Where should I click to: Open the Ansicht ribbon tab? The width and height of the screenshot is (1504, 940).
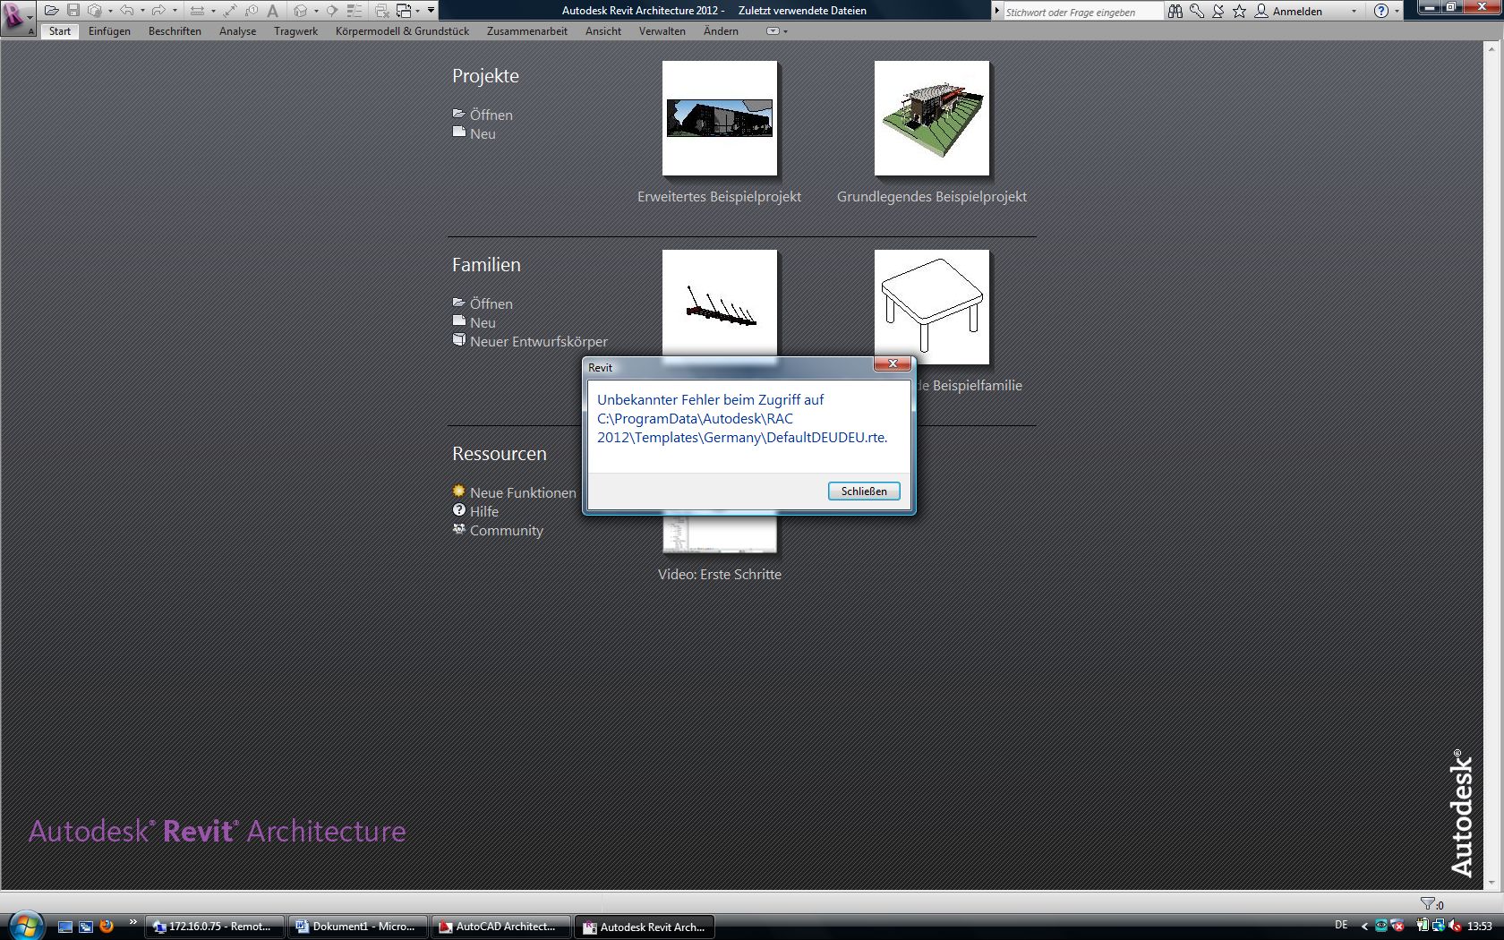point(603,31)
